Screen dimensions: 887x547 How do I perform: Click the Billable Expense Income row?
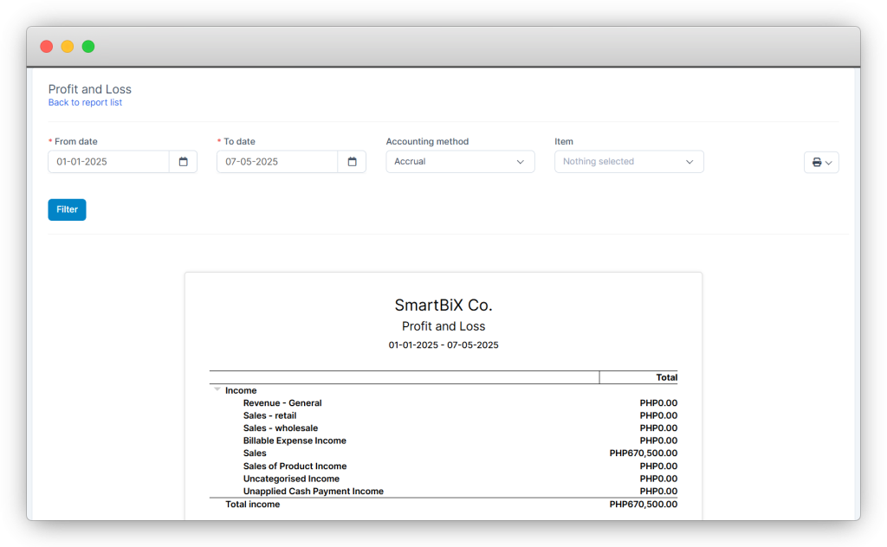pyautogui.click(x=295, y=441)
